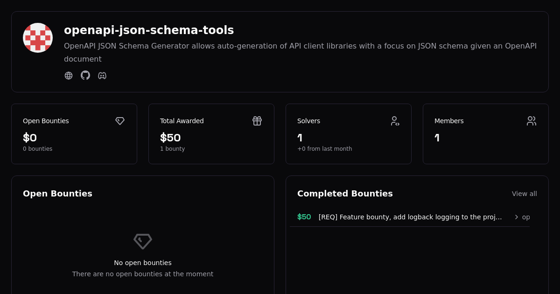Select the $50 Total Awarded stat

[170, 138]
